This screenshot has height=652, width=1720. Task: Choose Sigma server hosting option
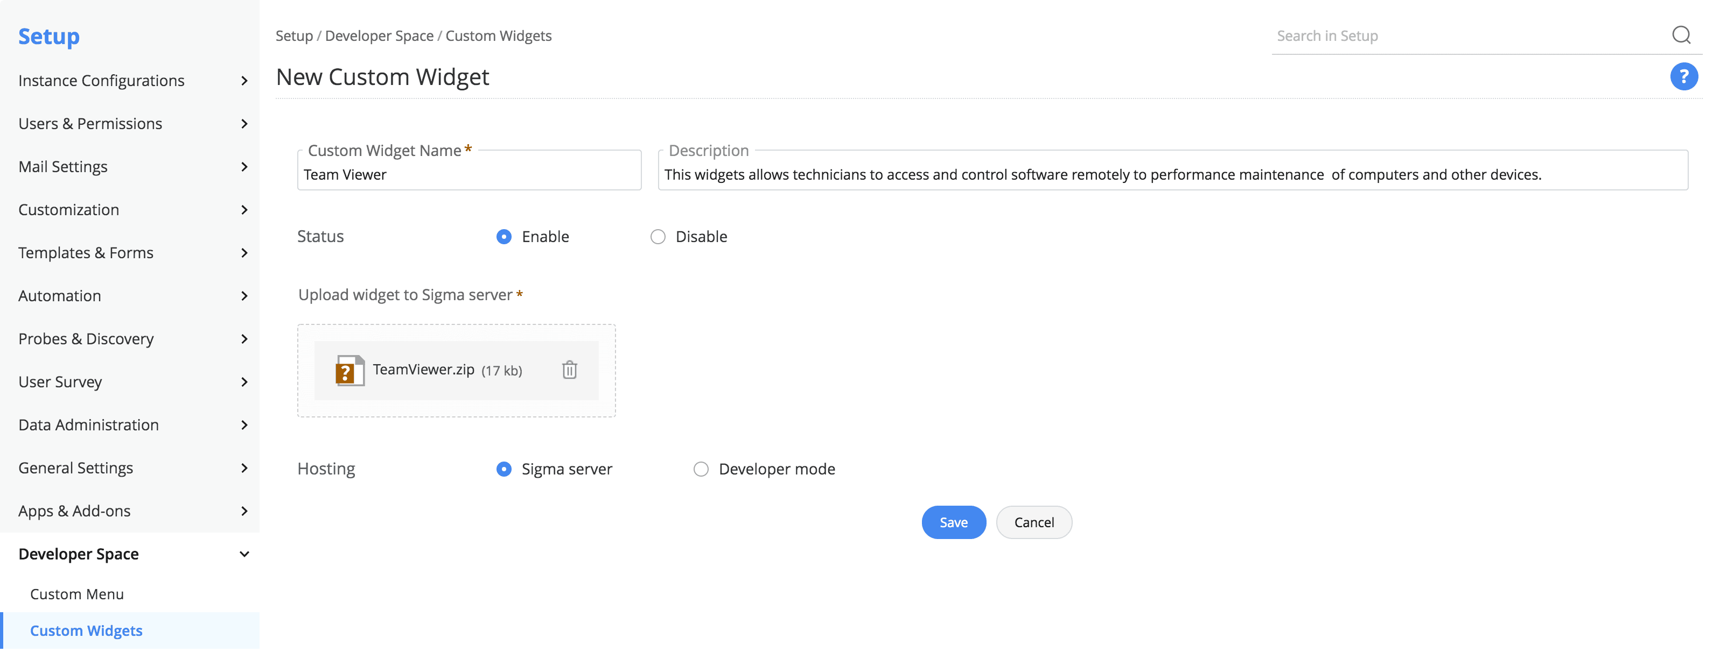[x=504, y=469]
